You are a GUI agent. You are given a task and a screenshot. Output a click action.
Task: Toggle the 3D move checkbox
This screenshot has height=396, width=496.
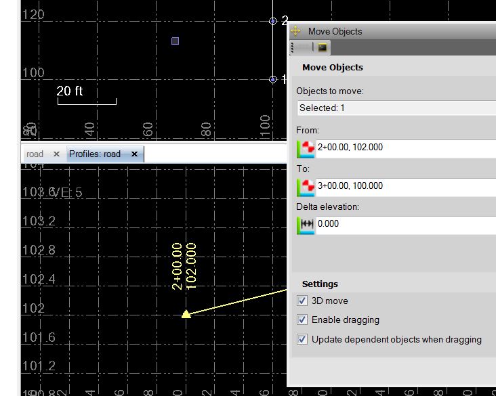point(302,301)
